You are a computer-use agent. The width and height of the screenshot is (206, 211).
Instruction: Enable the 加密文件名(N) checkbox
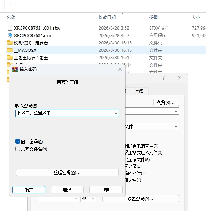pos(18,149)
